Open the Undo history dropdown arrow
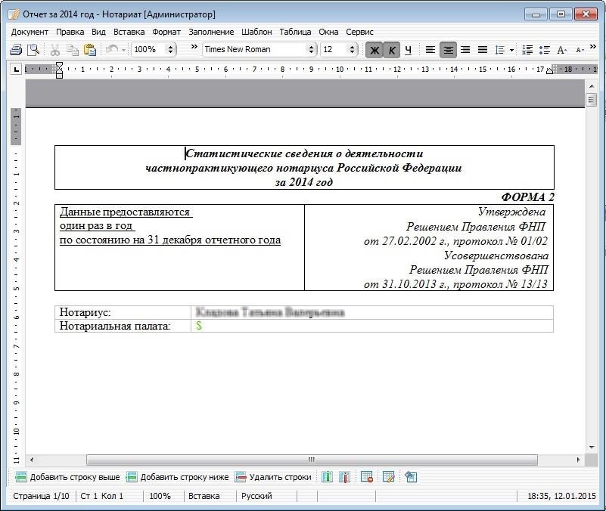606x511 pixels. (123, 50)
